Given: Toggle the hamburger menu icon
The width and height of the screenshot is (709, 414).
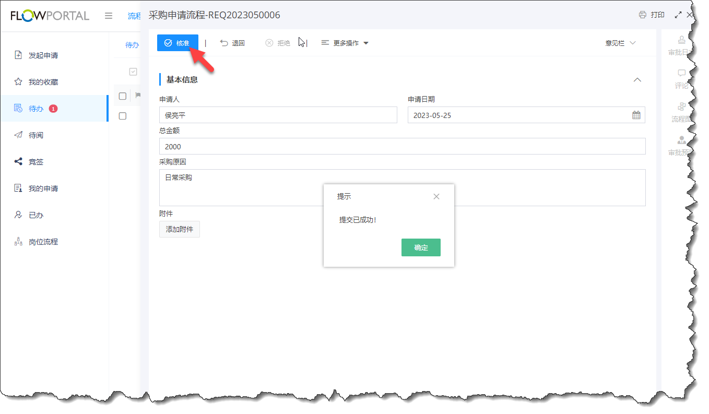Looking at the screenshot, I should tap(109, 16).
